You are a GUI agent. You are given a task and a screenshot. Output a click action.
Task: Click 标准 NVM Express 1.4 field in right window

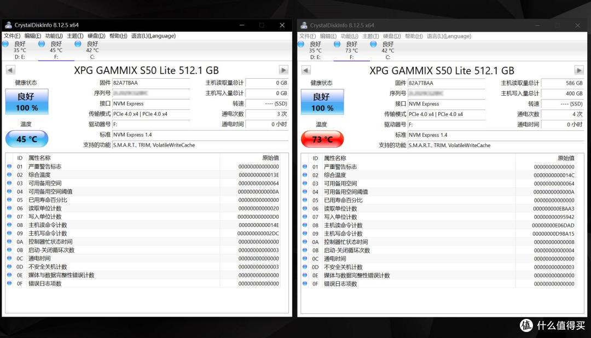click(496, 135)
